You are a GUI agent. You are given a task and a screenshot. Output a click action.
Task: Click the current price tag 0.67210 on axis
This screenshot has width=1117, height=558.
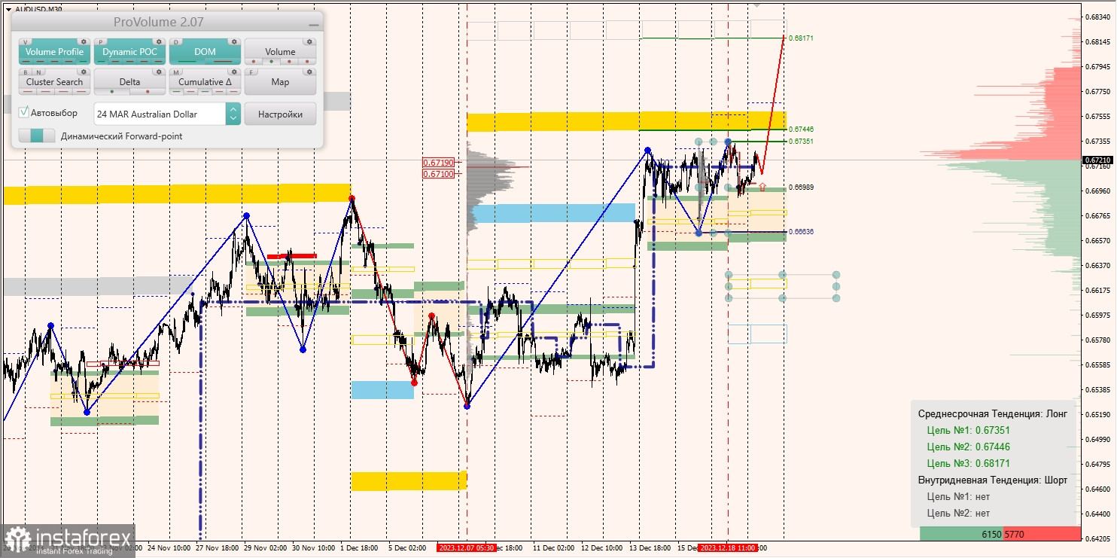1097,160
